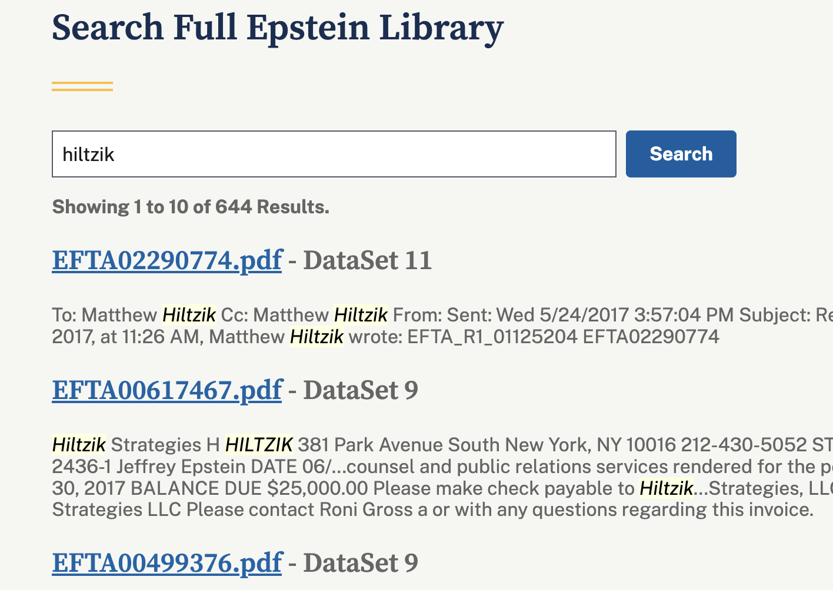This screenshot has width=833, height=590.
Task: Click the 'Showing 1 to 10 of 644 Results' text
Action: click(x=191, y=207)
